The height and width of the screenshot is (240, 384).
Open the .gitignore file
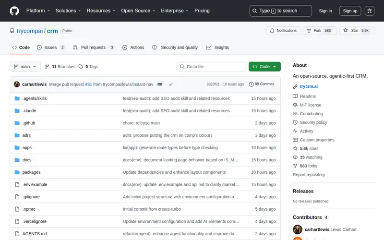pyautogui.click(x=31, y=197)
